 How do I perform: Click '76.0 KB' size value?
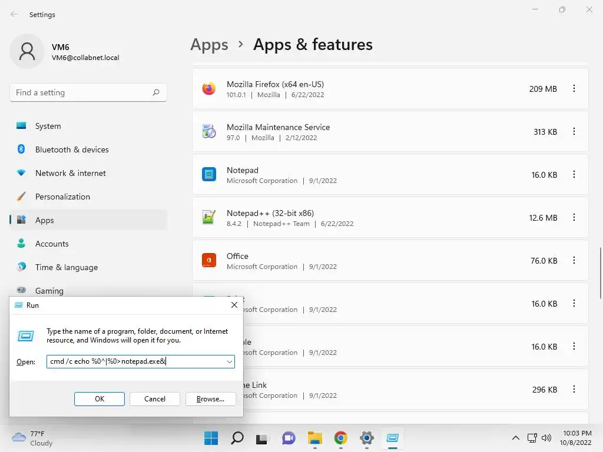(x=544, y=261)
